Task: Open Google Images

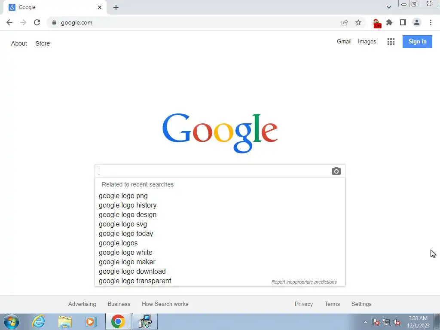Action: 367,42
